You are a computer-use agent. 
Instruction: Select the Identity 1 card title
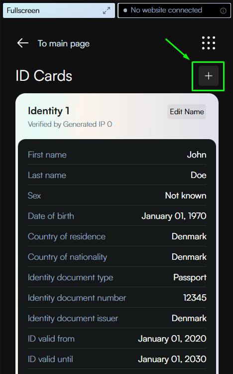49,111
